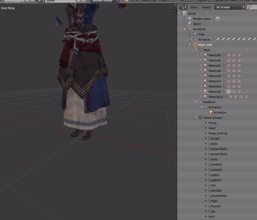Select the Scene icon in outliner
Viewport: 257px width, 220px height.
click(x=185, y=14)
